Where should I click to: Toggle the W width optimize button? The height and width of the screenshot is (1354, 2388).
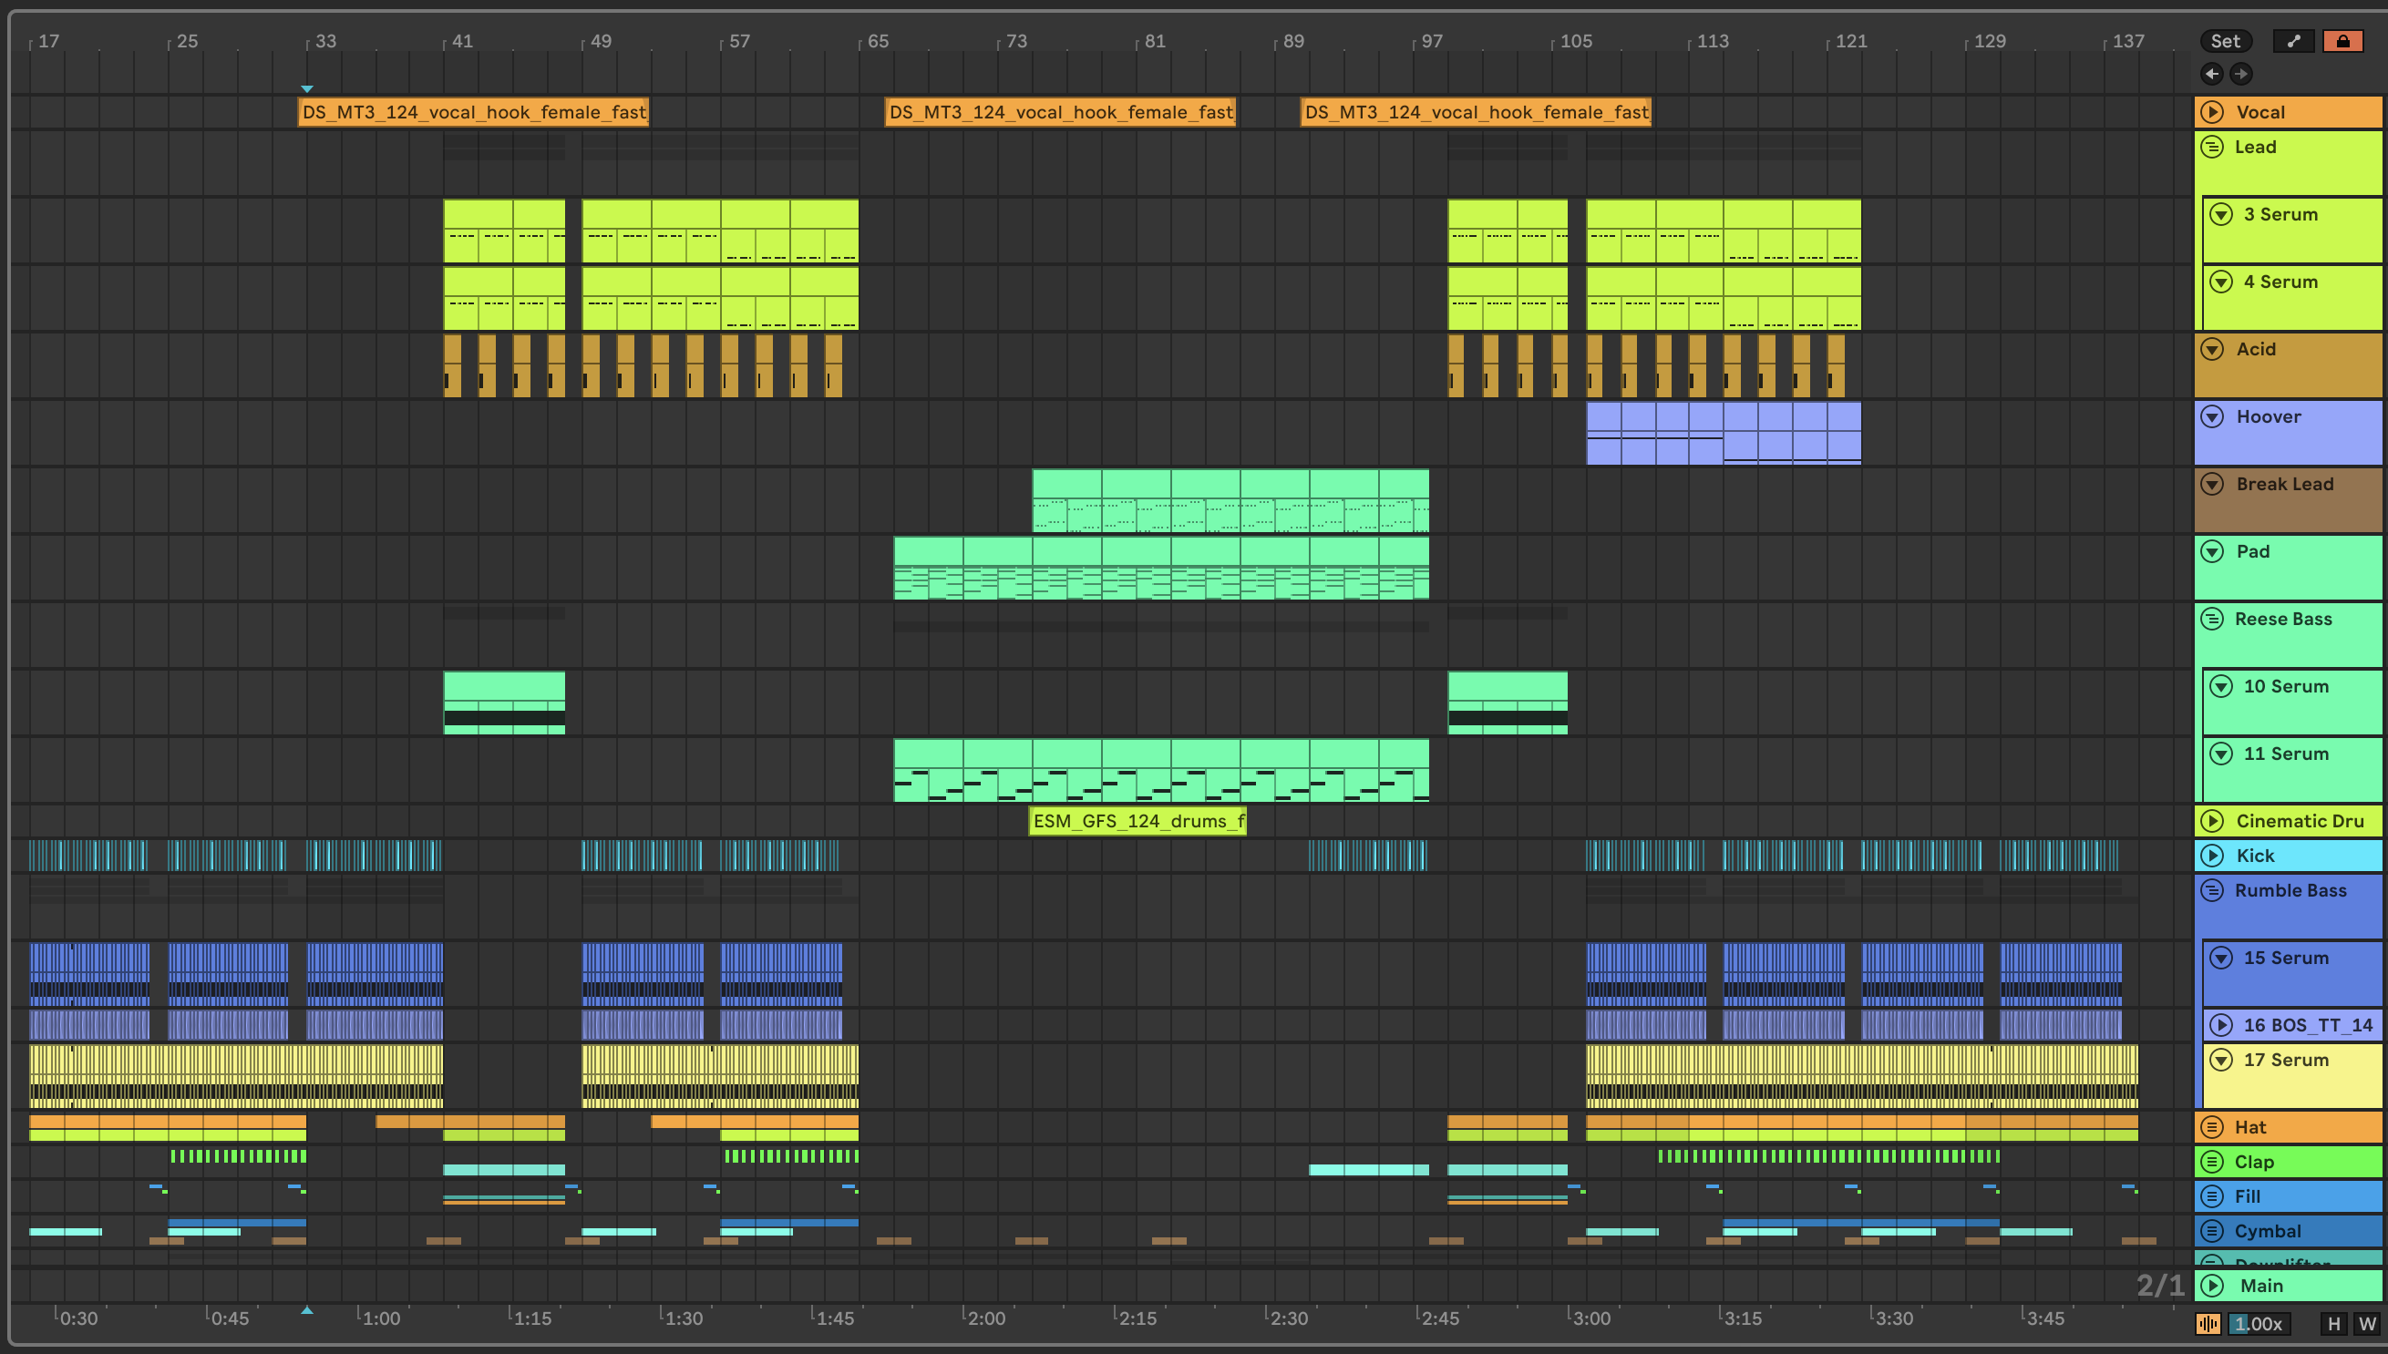(2367, 1323)
